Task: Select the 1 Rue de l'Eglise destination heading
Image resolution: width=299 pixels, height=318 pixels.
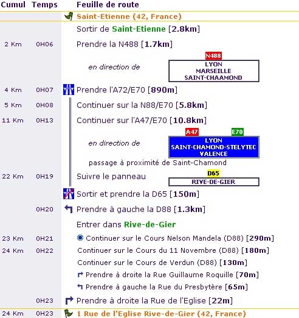Action: pos(161,314)
